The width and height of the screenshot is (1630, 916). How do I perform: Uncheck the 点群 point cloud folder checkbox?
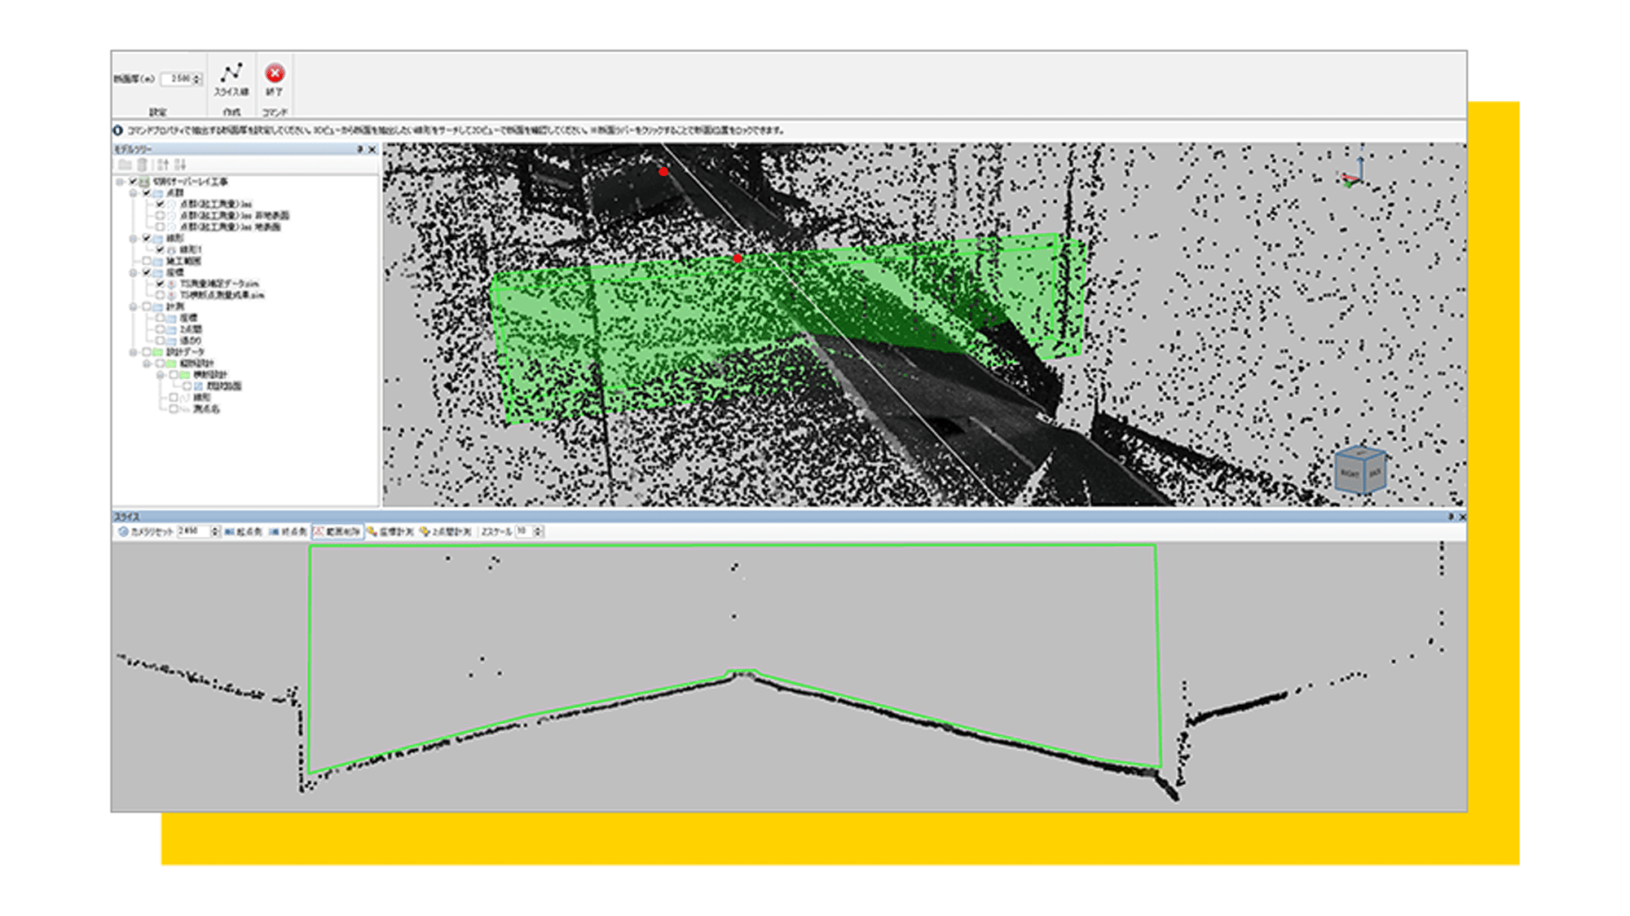147,193
